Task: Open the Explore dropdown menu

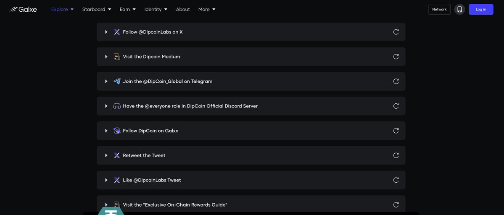Action: pyautogui.click(x=62, y=9)
